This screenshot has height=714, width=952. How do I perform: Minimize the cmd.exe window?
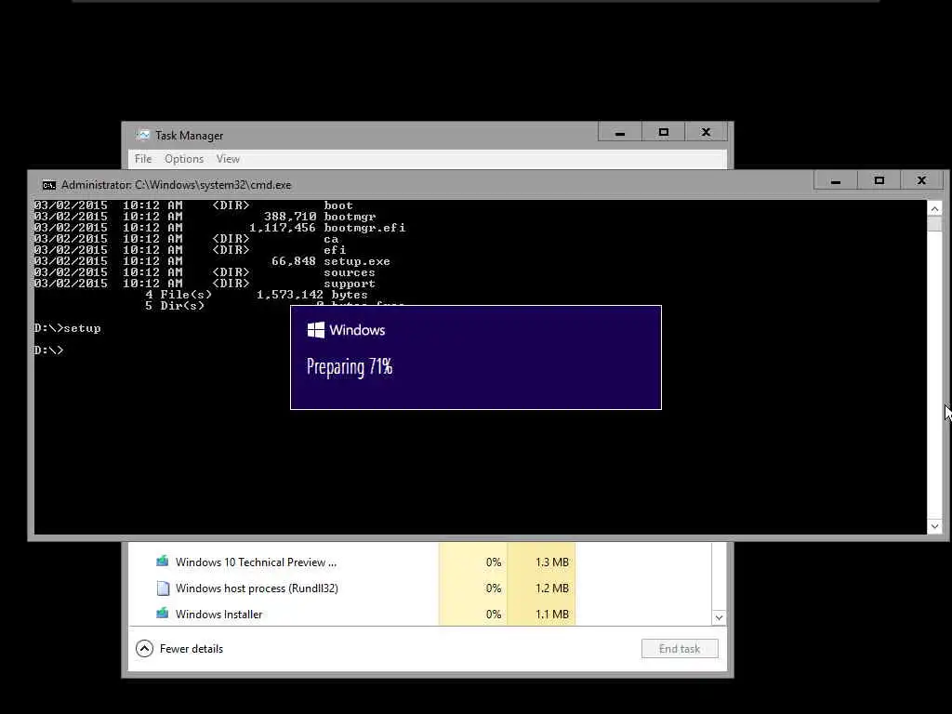pyautogui.click(x=836, y=181)
